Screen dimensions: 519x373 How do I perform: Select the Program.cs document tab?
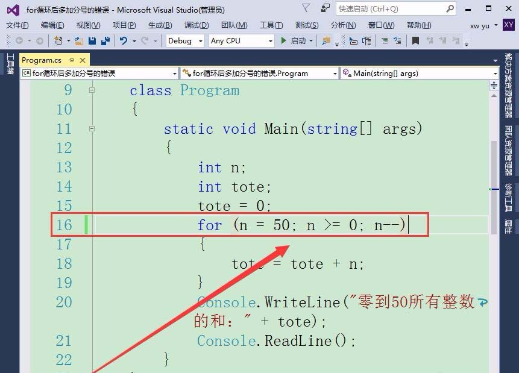pos(42,60)
